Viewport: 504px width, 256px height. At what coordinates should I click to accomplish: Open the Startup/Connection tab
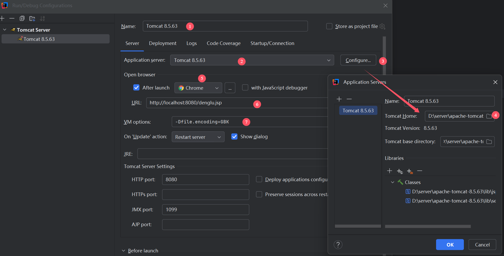coord(272,43)
